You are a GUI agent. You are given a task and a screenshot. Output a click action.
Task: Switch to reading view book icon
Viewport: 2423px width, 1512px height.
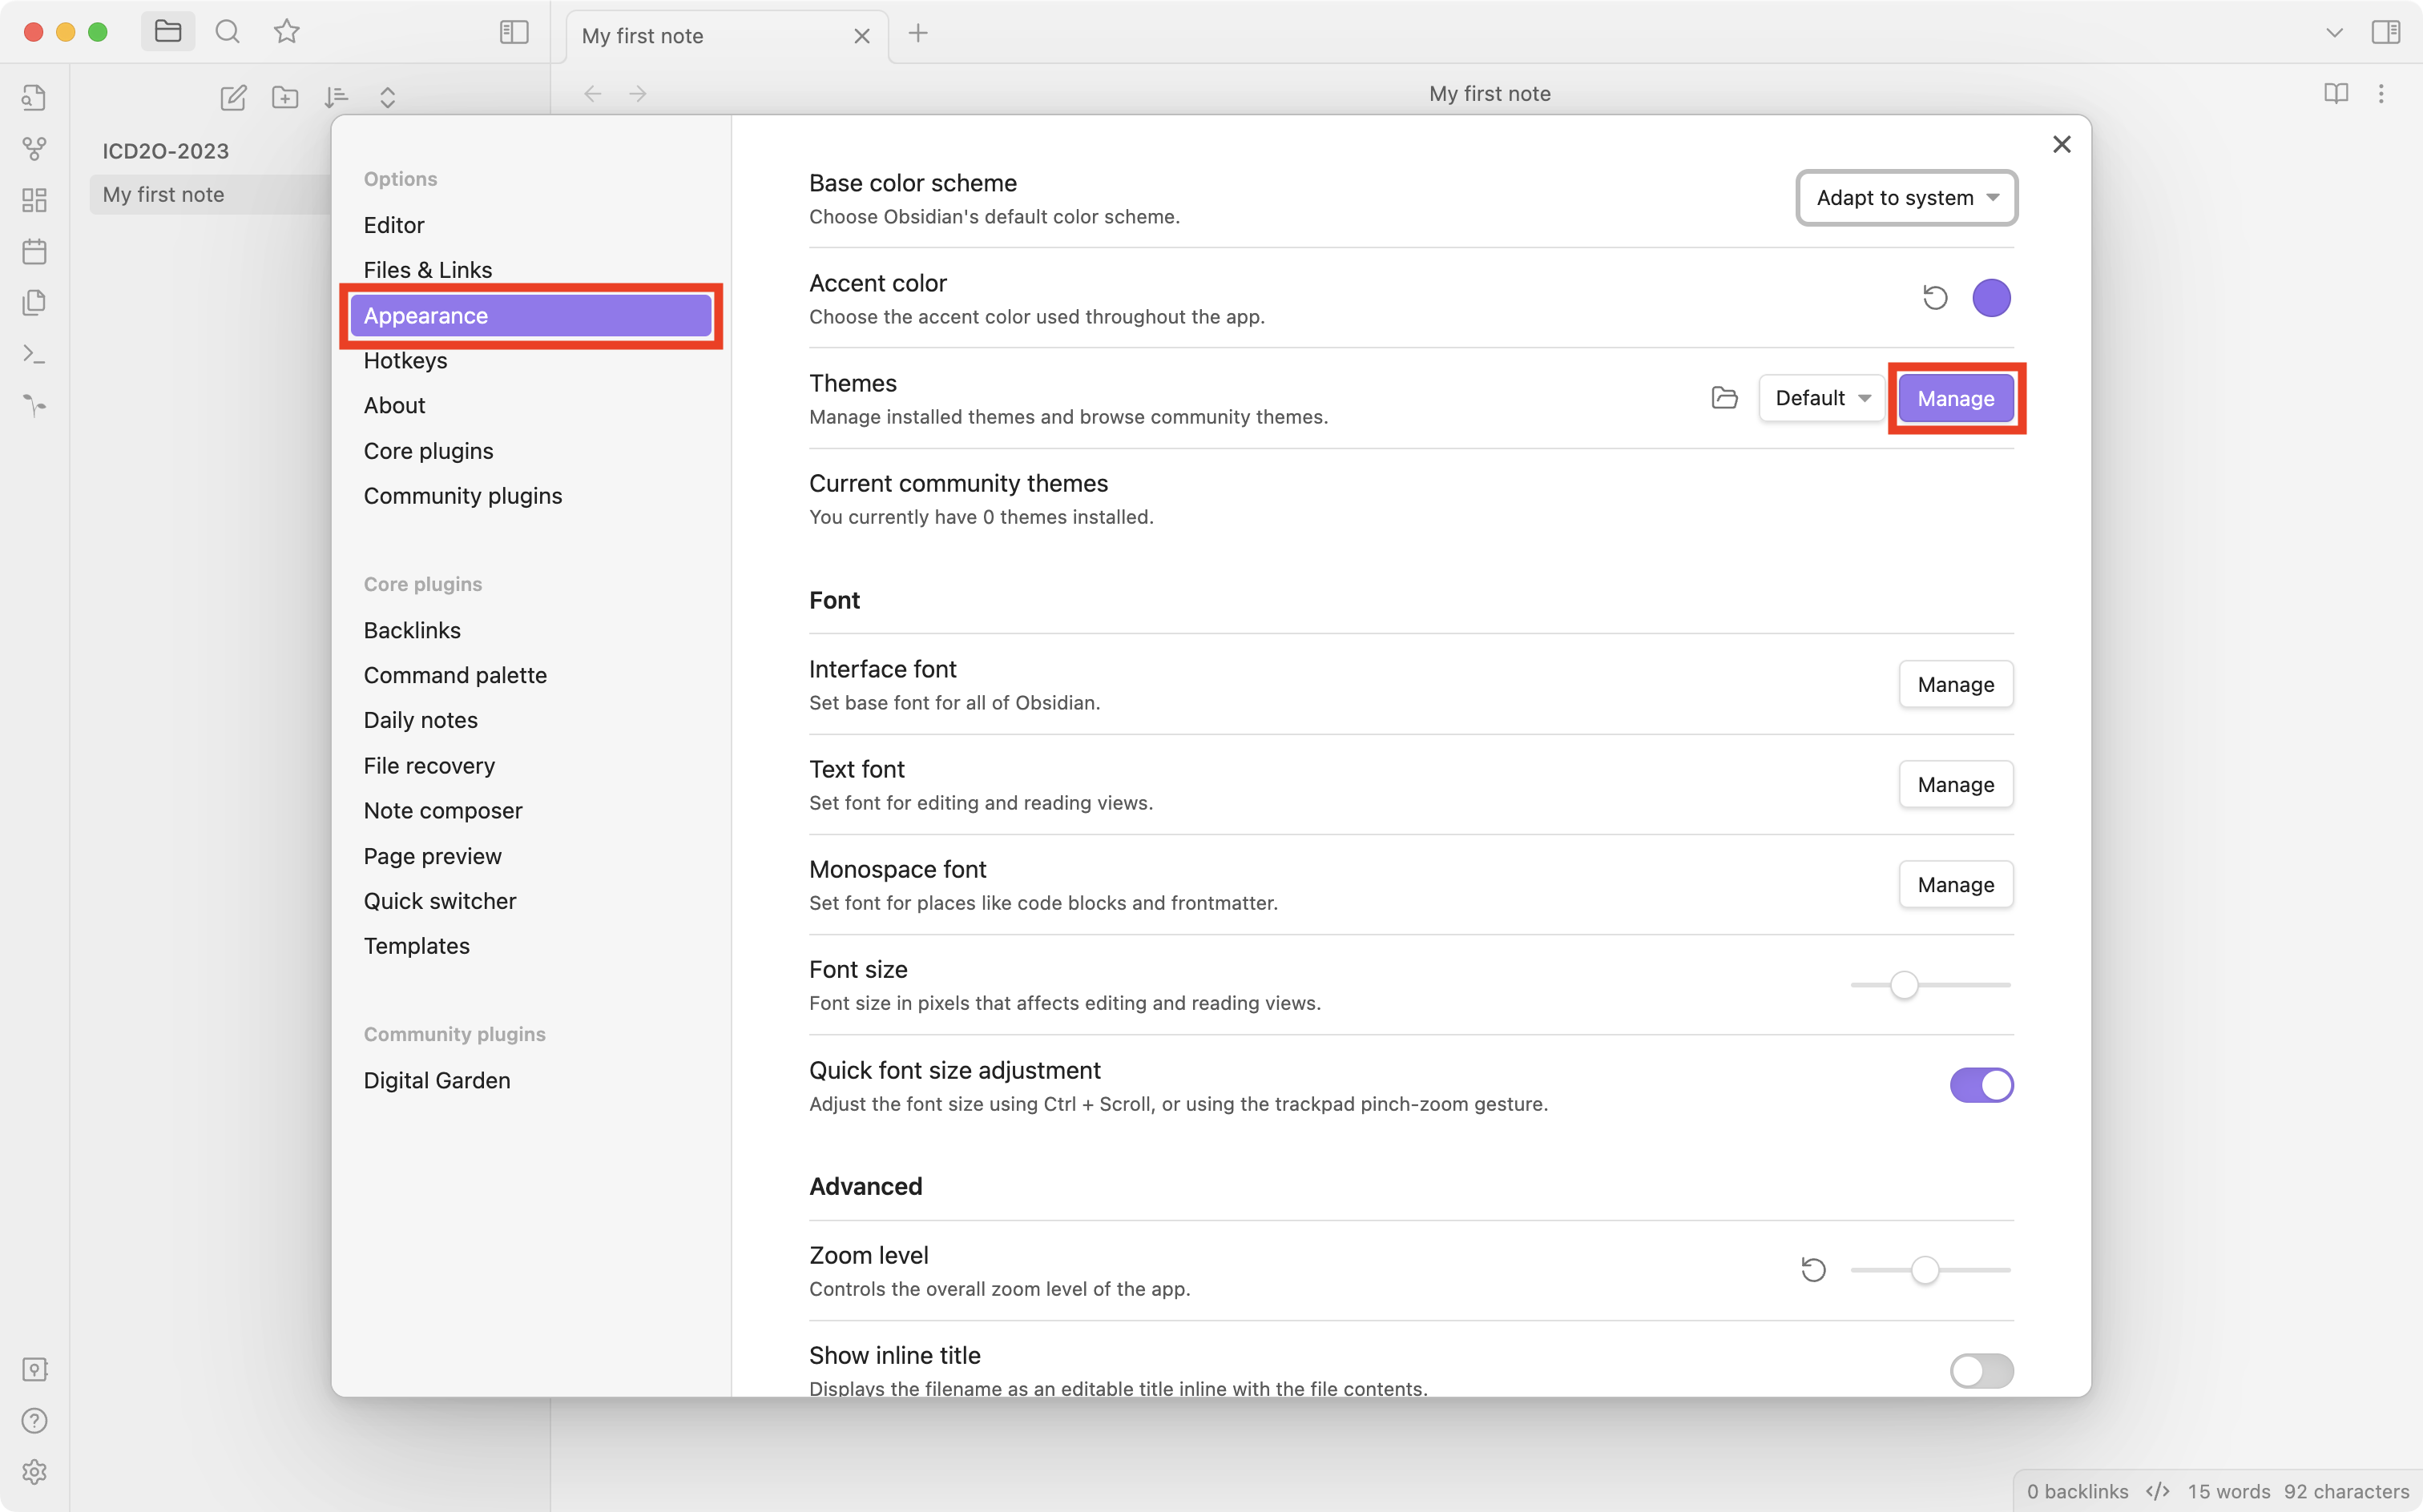tap(2336, 94)
